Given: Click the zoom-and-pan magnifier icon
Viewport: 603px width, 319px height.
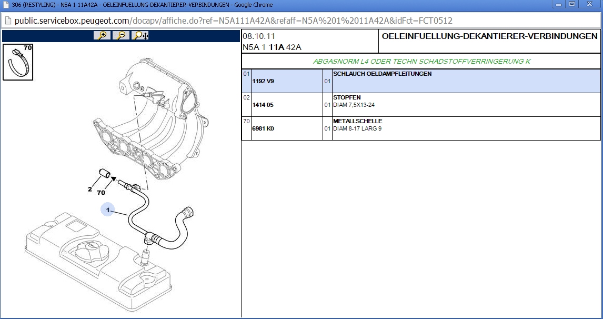Looking at the screenshot, I should (140, 35).
